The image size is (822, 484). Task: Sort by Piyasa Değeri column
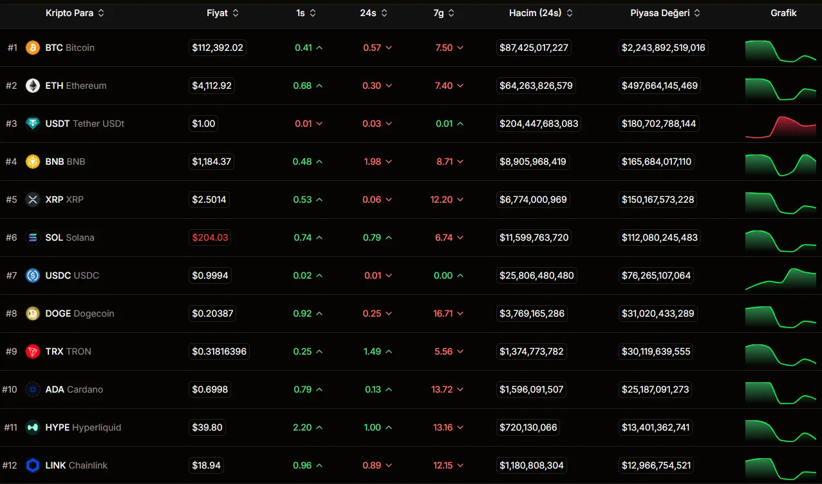(x=665, y=13)
